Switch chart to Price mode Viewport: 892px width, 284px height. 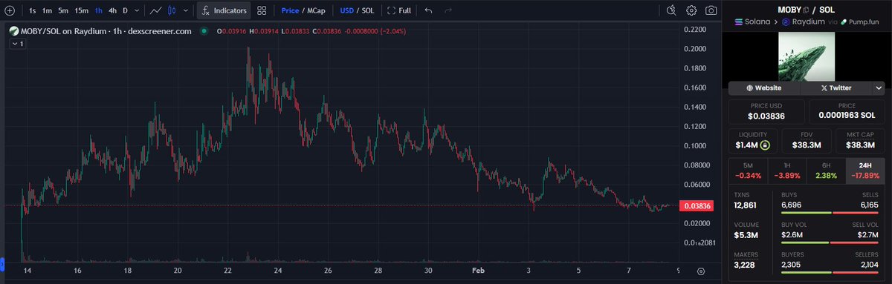pos(290,10)
